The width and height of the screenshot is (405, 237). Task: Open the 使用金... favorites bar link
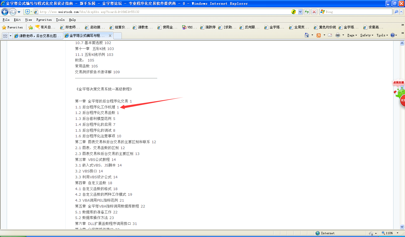[167, 27]
